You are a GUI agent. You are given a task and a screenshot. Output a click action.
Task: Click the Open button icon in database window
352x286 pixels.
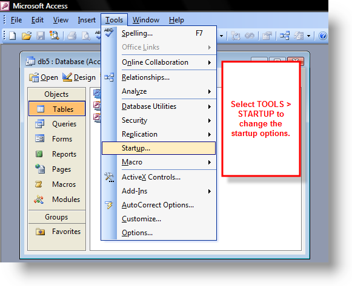[34, 77]
